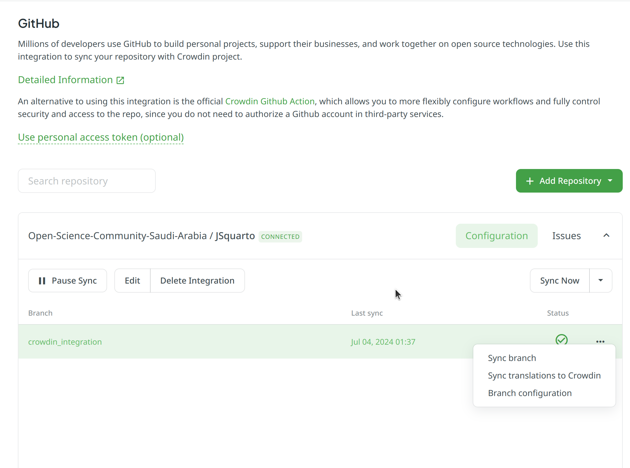
Task: Open the Crowdin Github Action link
Action: [270, 101]
